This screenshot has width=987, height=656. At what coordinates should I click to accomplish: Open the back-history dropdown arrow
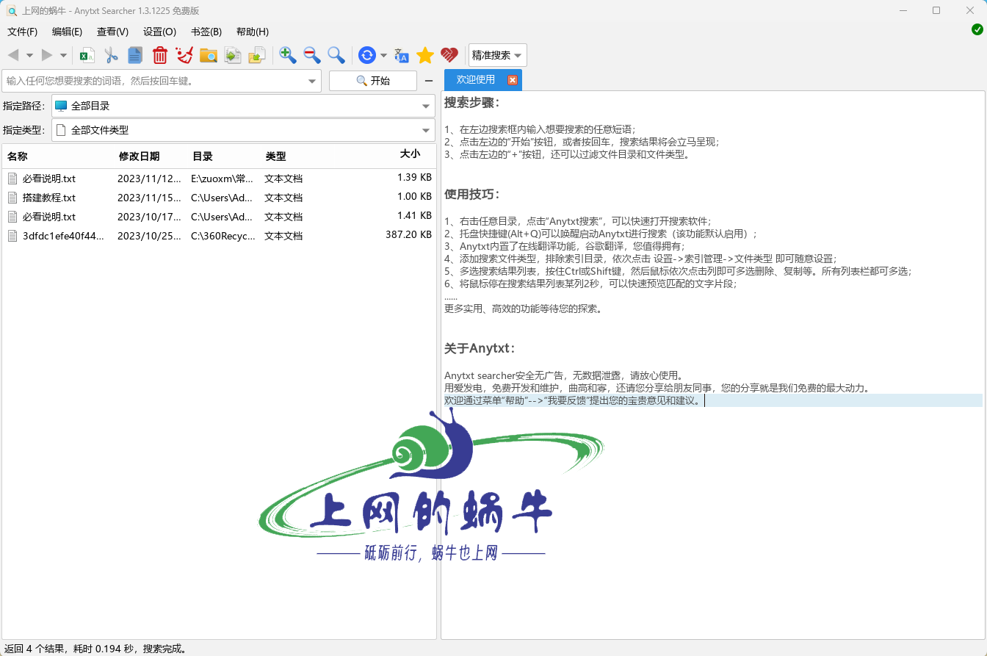pyautogui.click(x=29, y=55)
